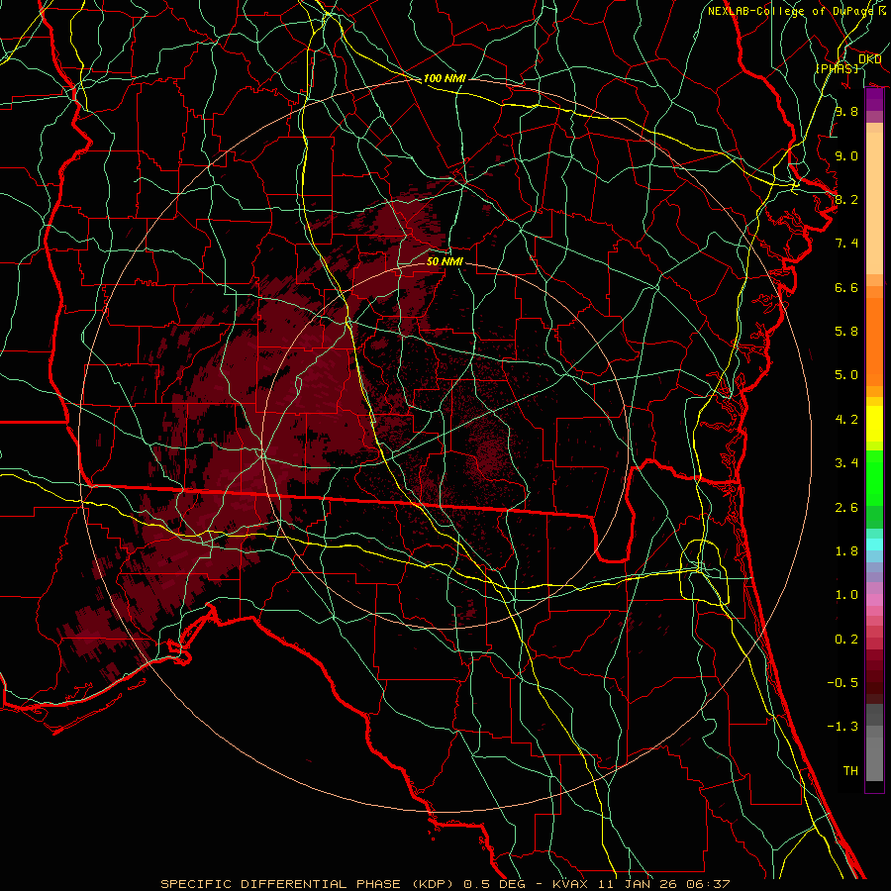Click the "[PHAS]" legend heading
The width and height of the screenshot is (891, 891).
pos(837,68)
